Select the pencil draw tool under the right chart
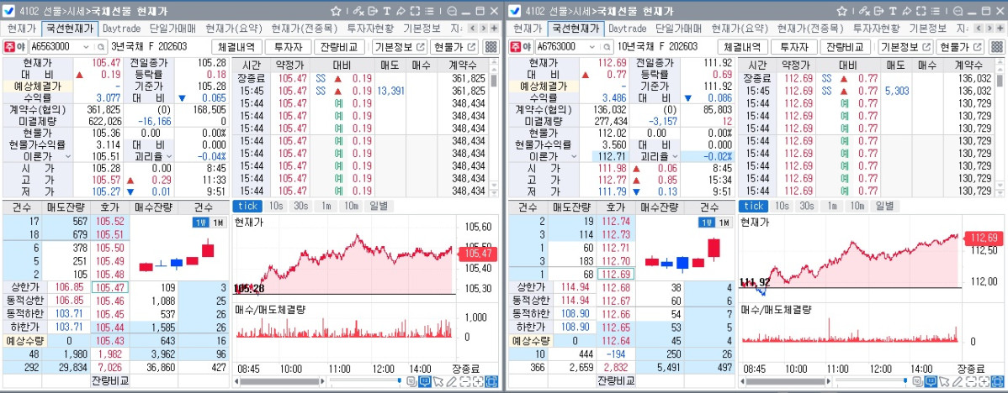The height and width of the screenshot is (393, 1008). click(x=958, y=381)
